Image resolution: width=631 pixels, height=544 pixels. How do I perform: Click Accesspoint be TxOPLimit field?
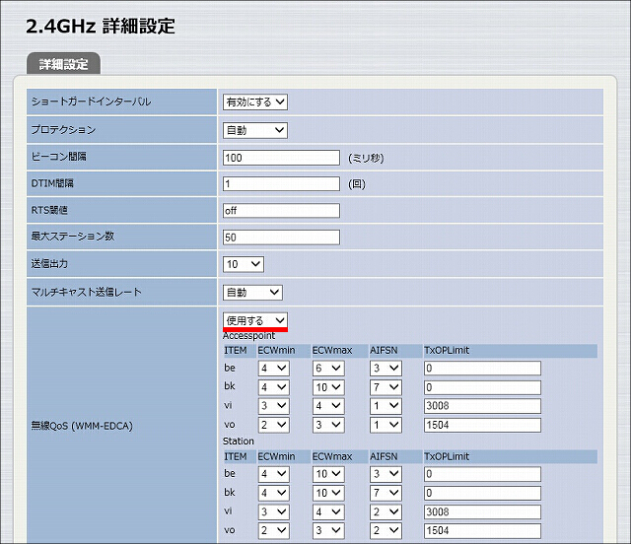point(482,369)
